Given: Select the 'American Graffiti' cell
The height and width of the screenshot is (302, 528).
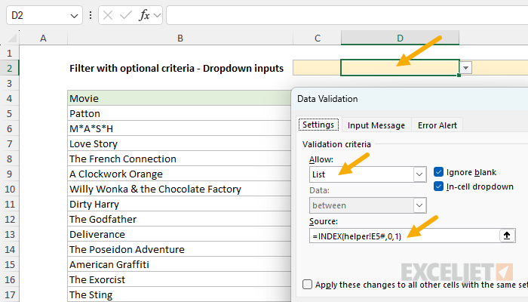Looking at the screenshot, I should tap(180, 264).
